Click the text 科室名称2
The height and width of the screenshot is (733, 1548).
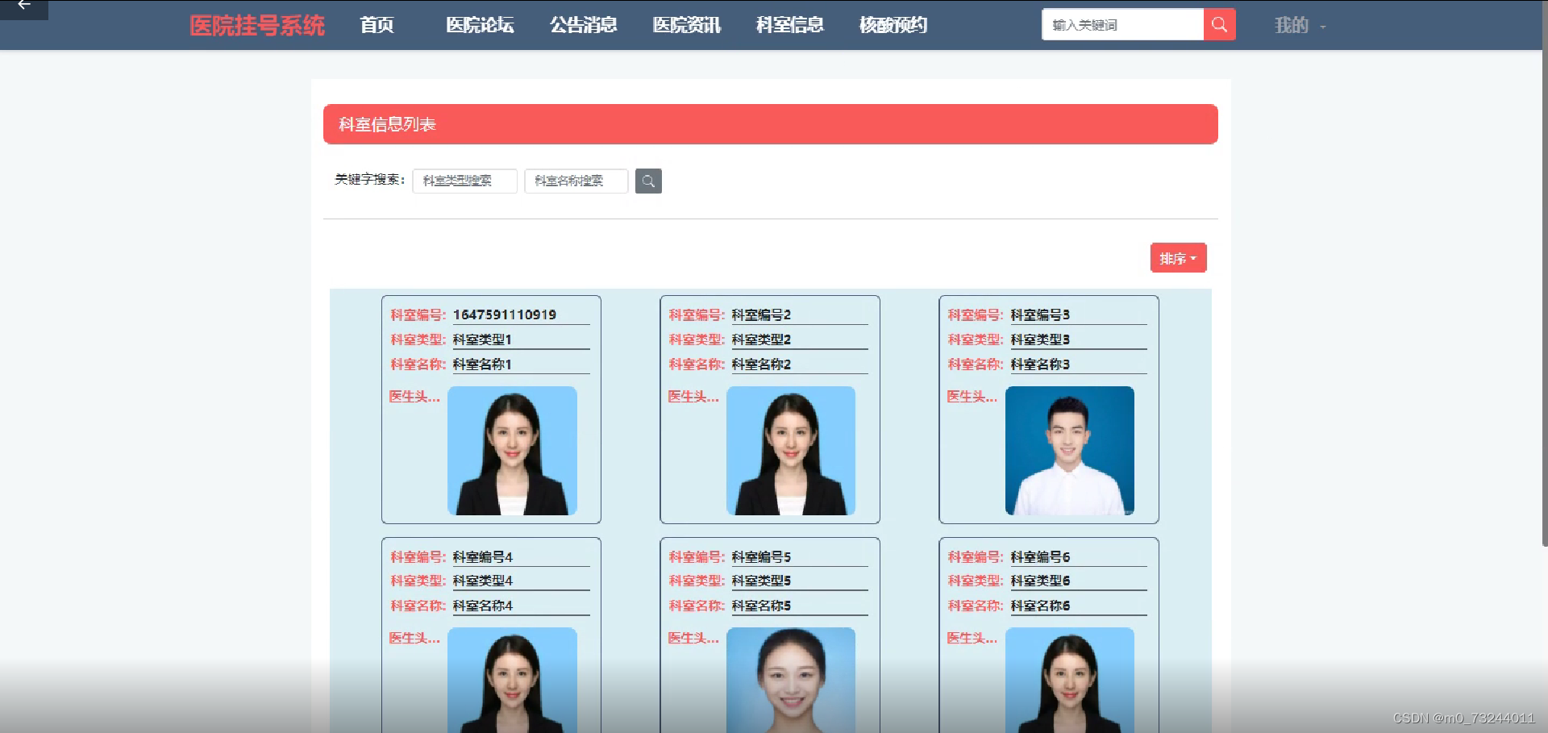761,364
